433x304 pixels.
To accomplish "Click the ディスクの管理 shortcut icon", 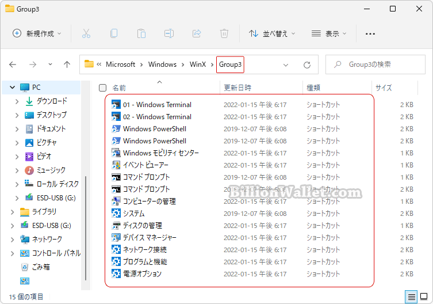I will (116, 226).
